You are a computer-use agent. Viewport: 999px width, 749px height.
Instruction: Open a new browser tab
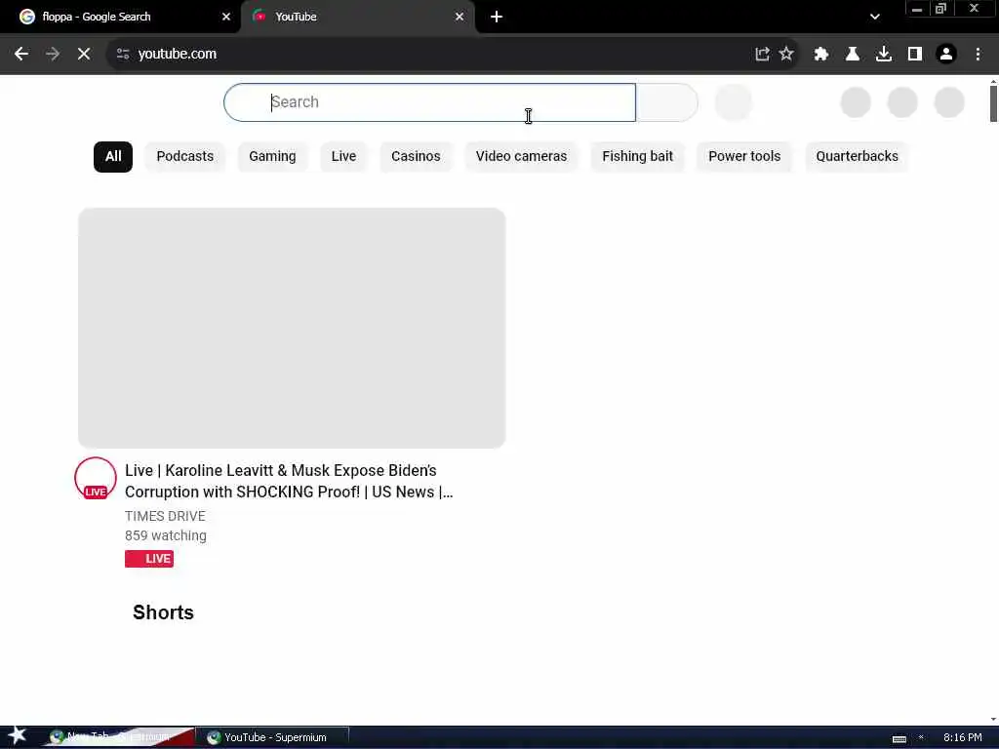(x=497, y=17)
